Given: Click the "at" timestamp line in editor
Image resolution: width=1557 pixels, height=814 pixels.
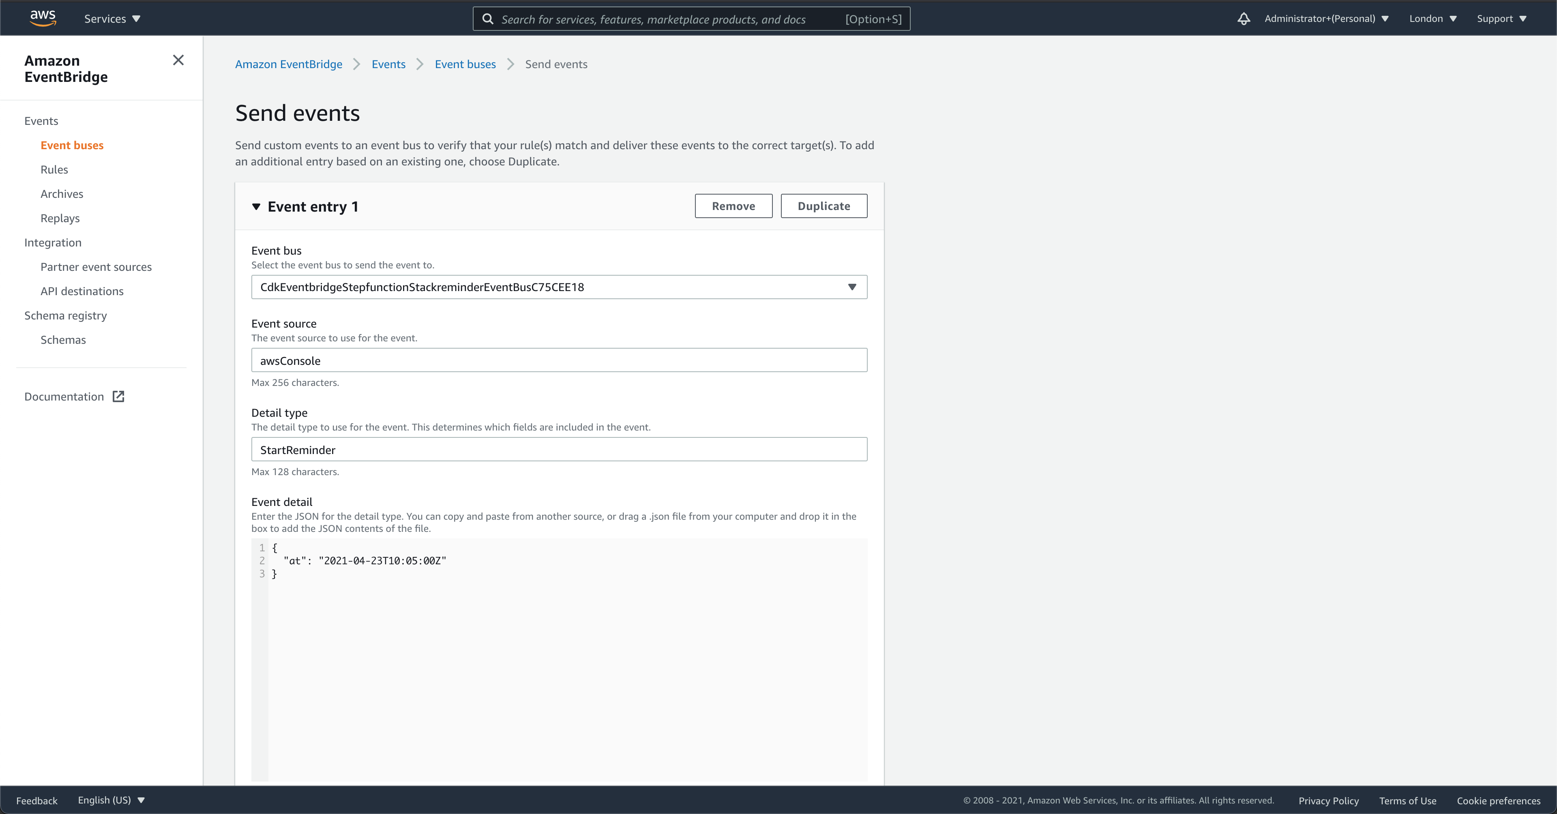Looking at the screenshot, I should pos(365,561).
